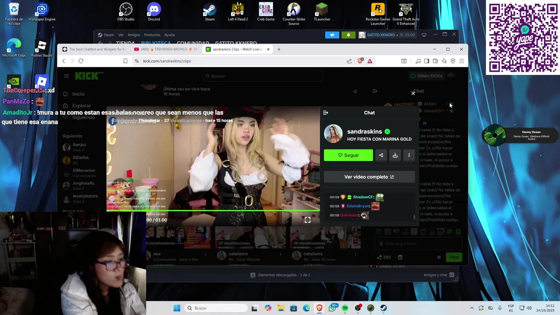Open Brave main menu hamburger
Screen dimensions: 560x315
click(x=462, y=61)
